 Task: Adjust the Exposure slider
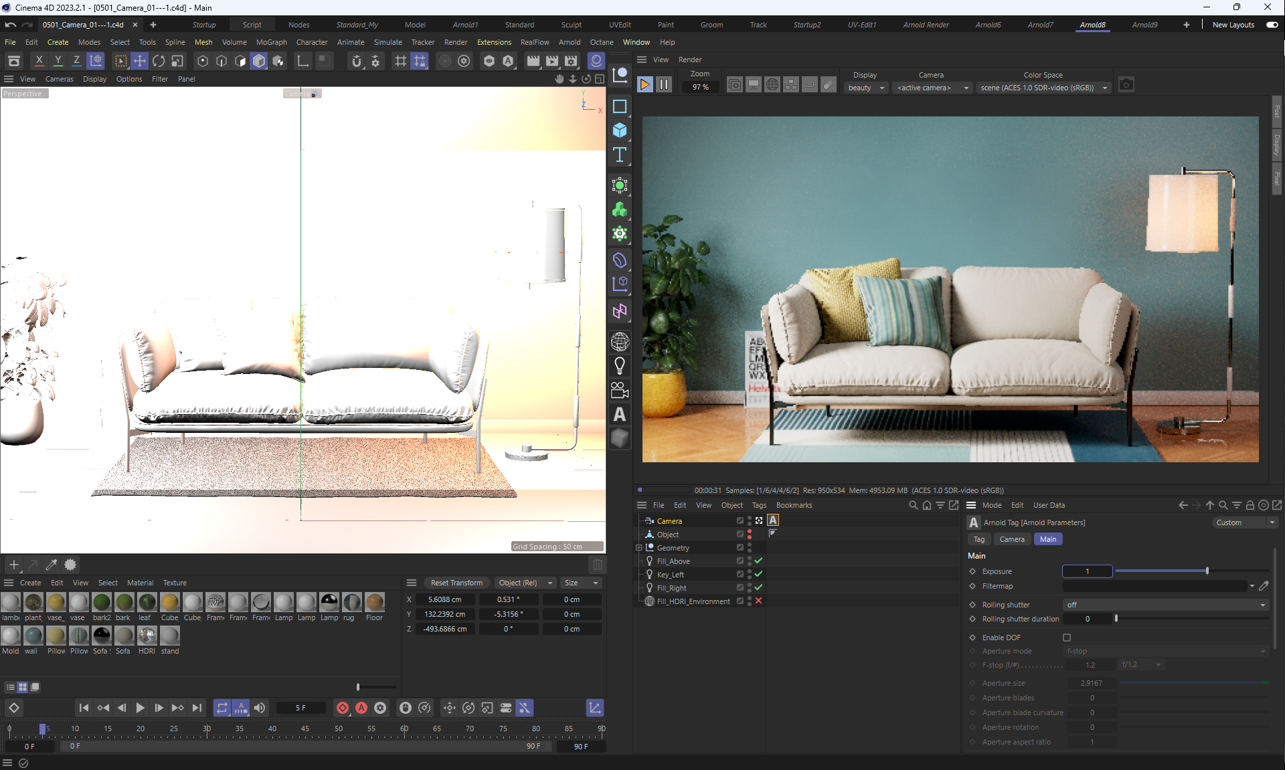pos(1207,571)
